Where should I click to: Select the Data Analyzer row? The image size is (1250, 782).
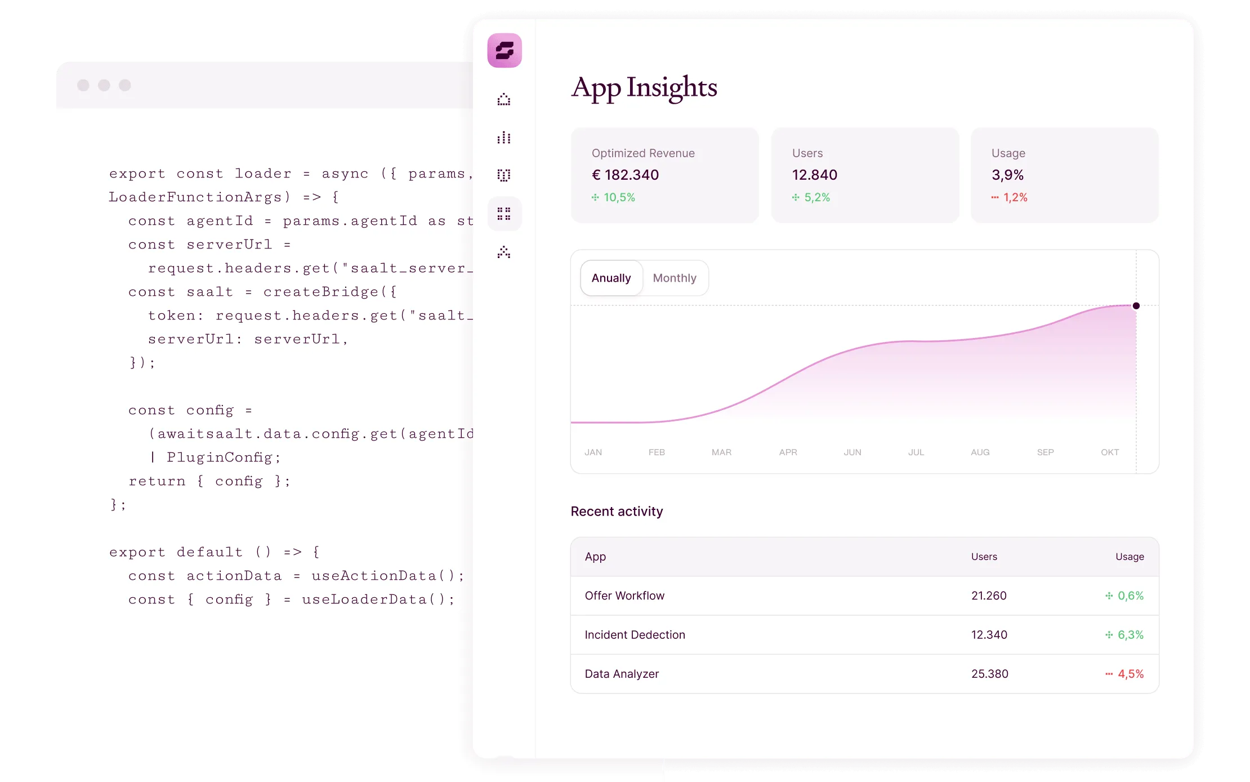pyautogui.click(x=622, y=674)
